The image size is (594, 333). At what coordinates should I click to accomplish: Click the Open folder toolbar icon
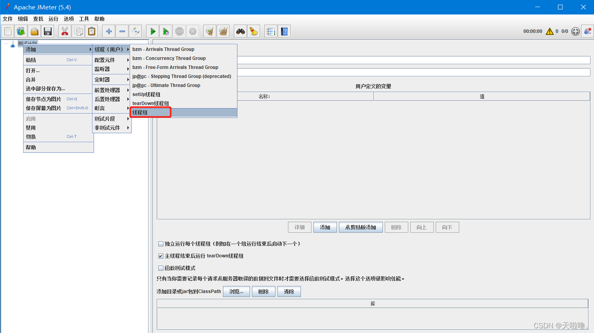coord(34,31)
